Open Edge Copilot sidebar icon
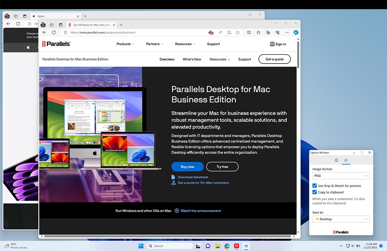This screenshot has width=387, height=251. pos(296,33)
